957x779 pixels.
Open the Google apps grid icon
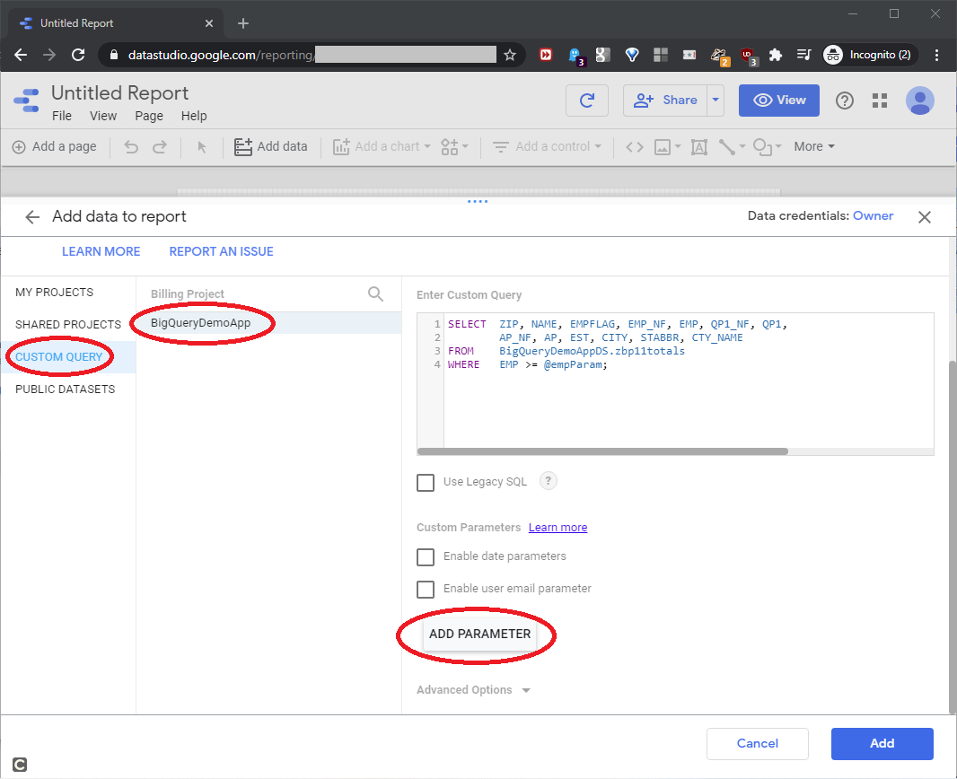[x=880, y=101]
